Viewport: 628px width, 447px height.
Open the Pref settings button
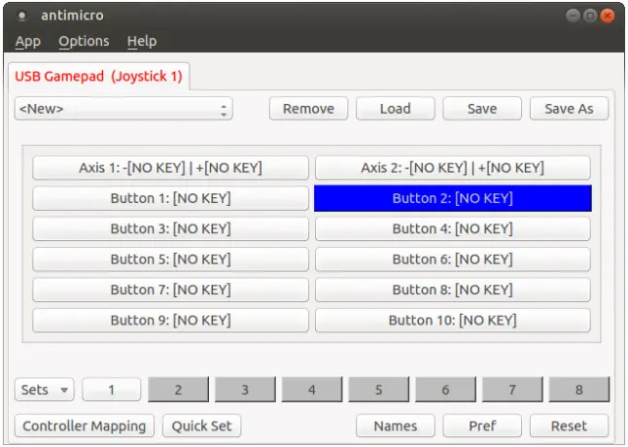pos(482,426)
